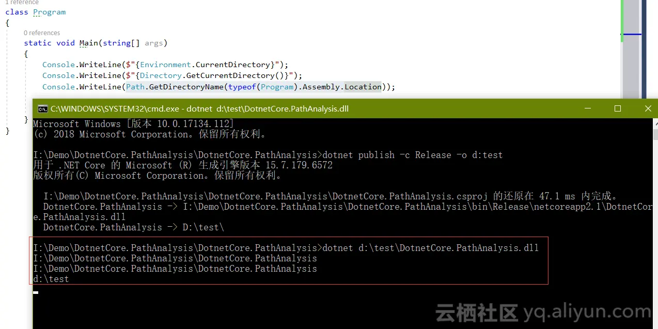
Task: Click the editor vertical scrollbar map
Action: pos(631,49)
